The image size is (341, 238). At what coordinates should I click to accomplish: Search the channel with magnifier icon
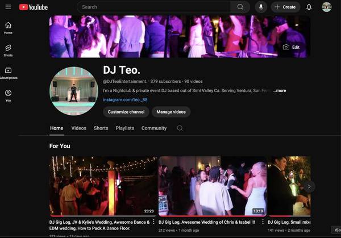[180, 128]
